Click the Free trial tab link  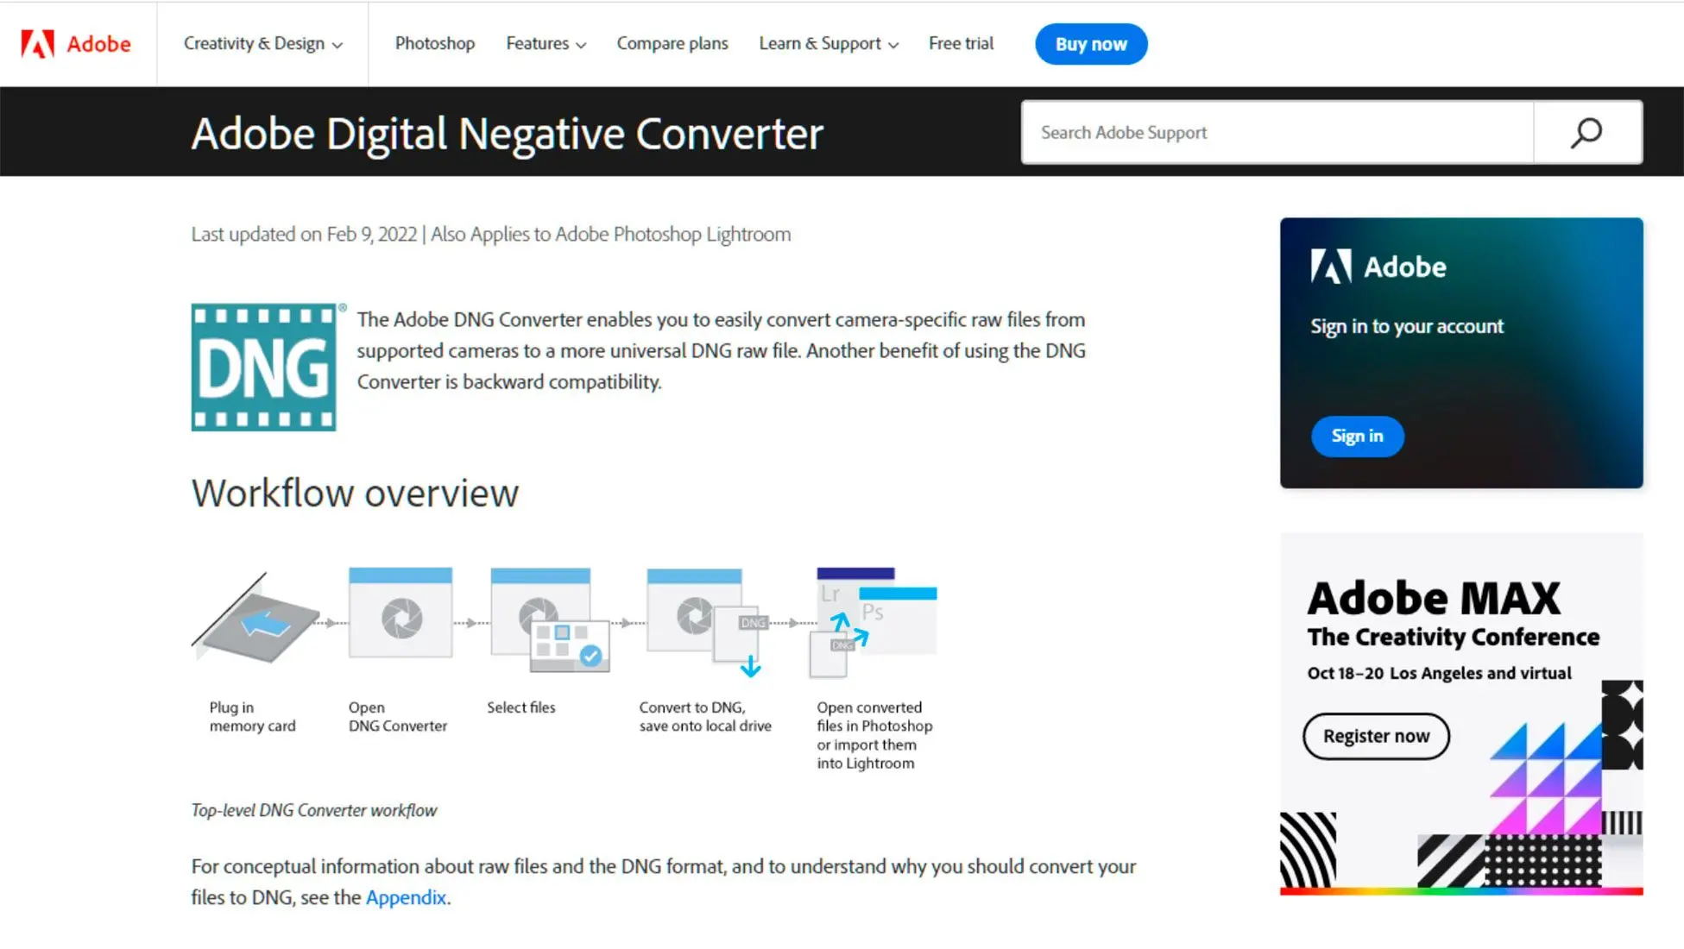[x=960, y=44]
